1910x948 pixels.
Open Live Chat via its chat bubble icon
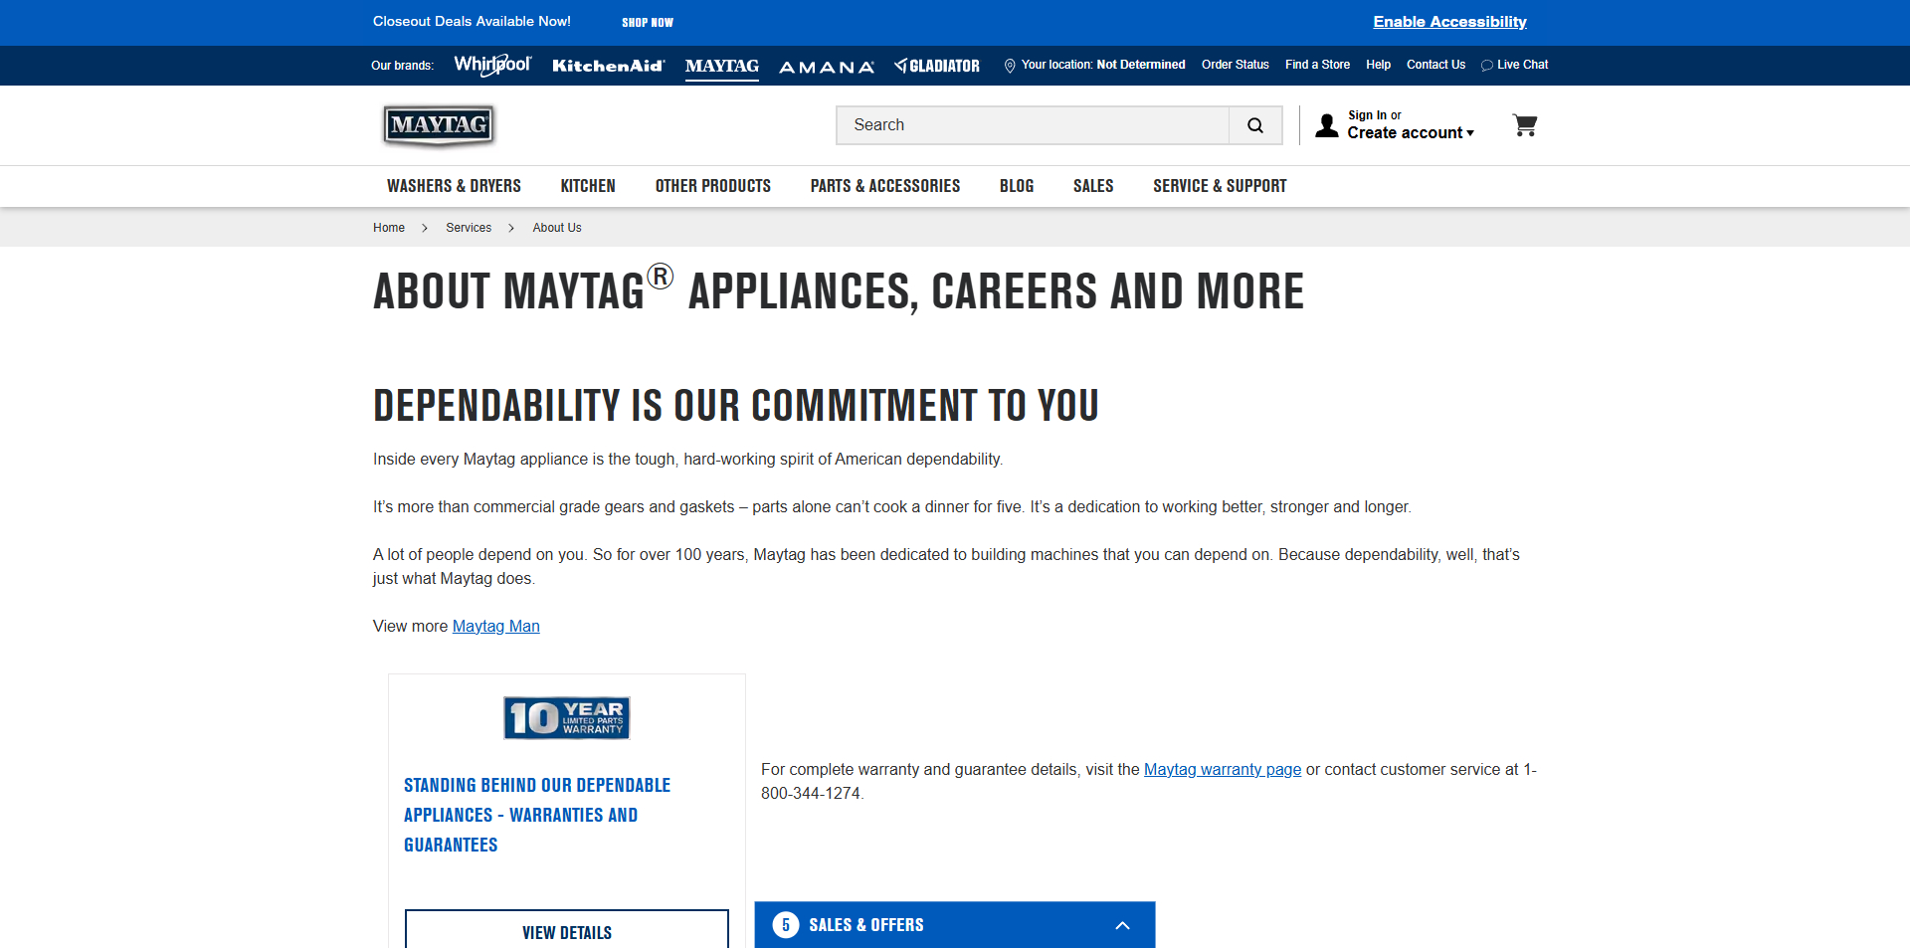[1485, 66]
